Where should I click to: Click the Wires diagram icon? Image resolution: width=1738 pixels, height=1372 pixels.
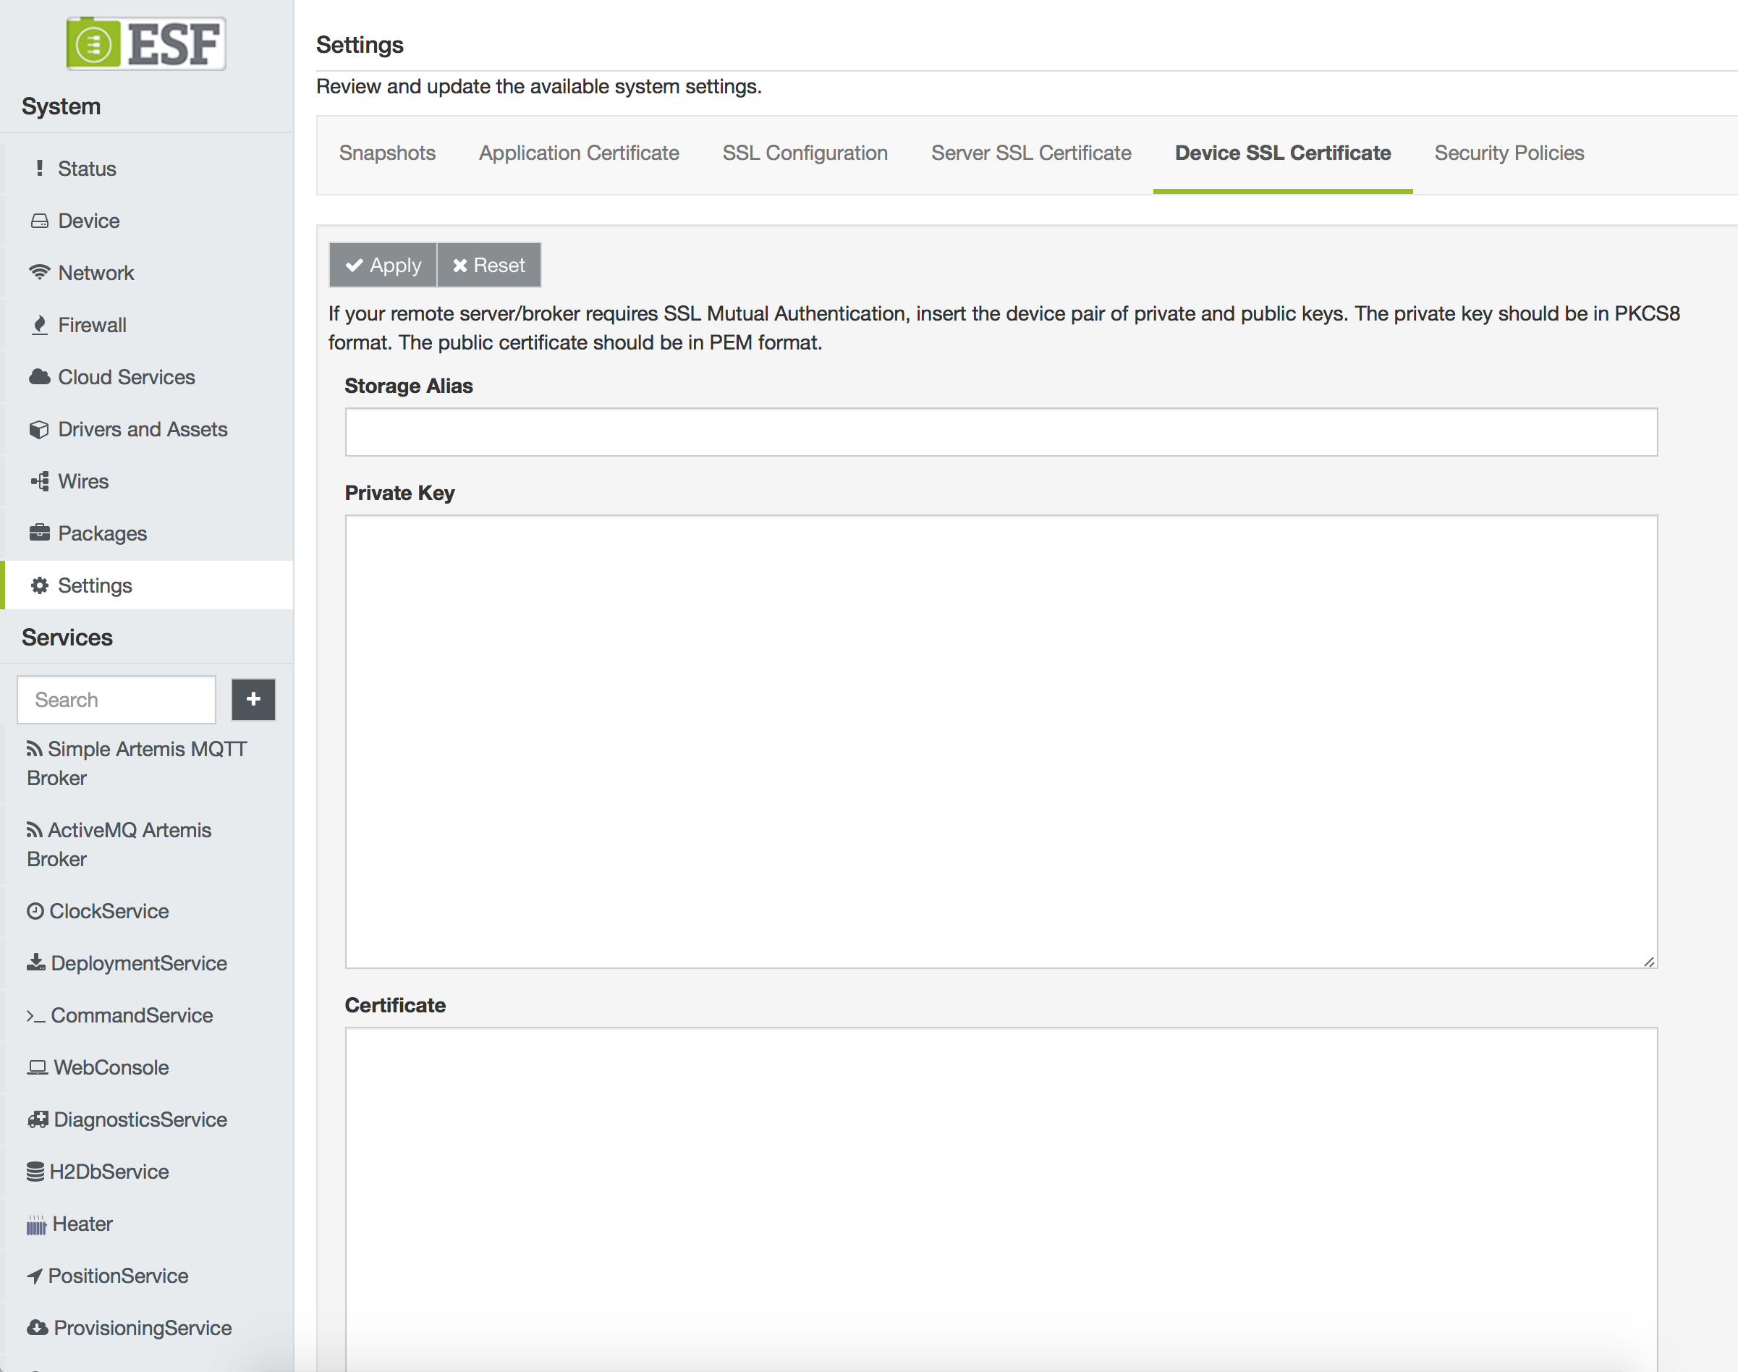tap(39, 481)
